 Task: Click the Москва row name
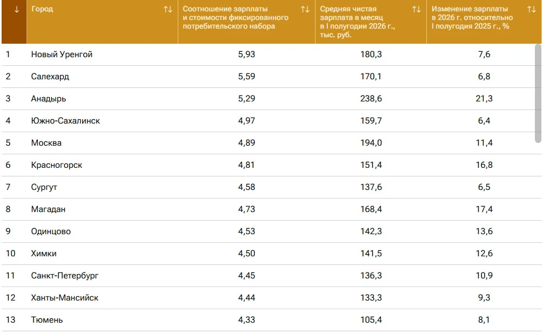click(46, 143)
